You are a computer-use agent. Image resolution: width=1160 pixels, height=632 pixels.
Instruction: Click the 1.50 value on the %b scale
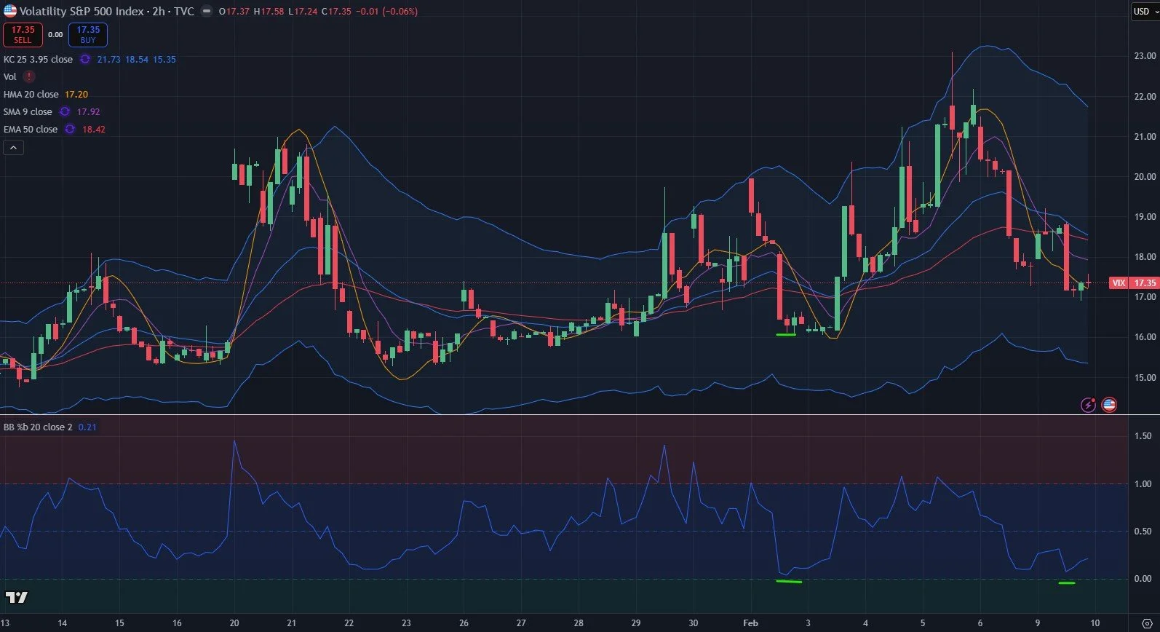[1143, 435]
